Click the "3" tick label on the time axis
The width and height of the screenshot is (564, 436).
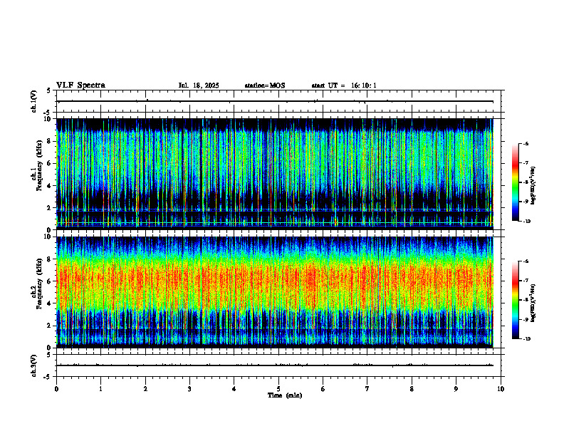(x=189, y=389)
